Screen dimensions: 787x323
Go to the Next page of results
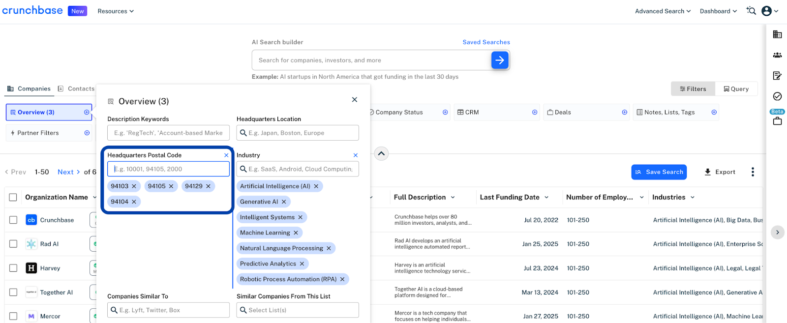click(x=69, y=172)
